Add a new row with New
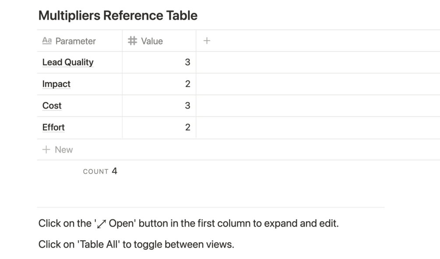 coord(63,150)
